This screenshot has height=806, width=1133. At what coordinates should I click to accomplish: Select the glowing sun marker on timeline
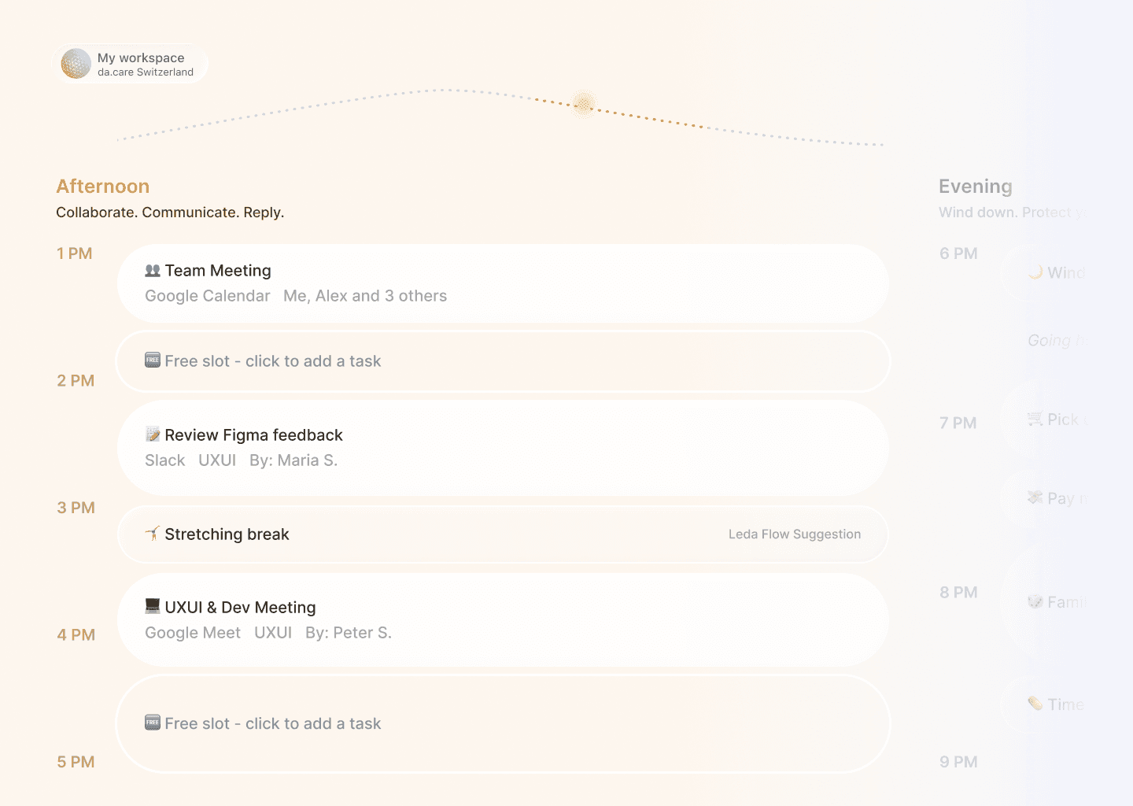pyautogui.click(x=584, y=104)
